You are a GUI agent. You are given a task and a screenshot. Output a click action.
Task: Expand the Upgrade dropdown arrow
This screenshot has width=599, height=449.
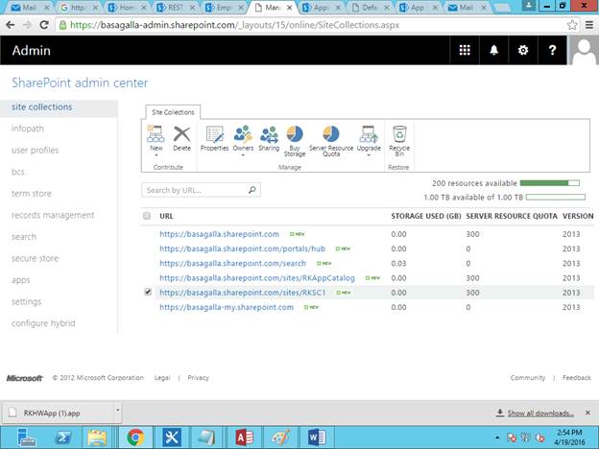coord(369,155)
